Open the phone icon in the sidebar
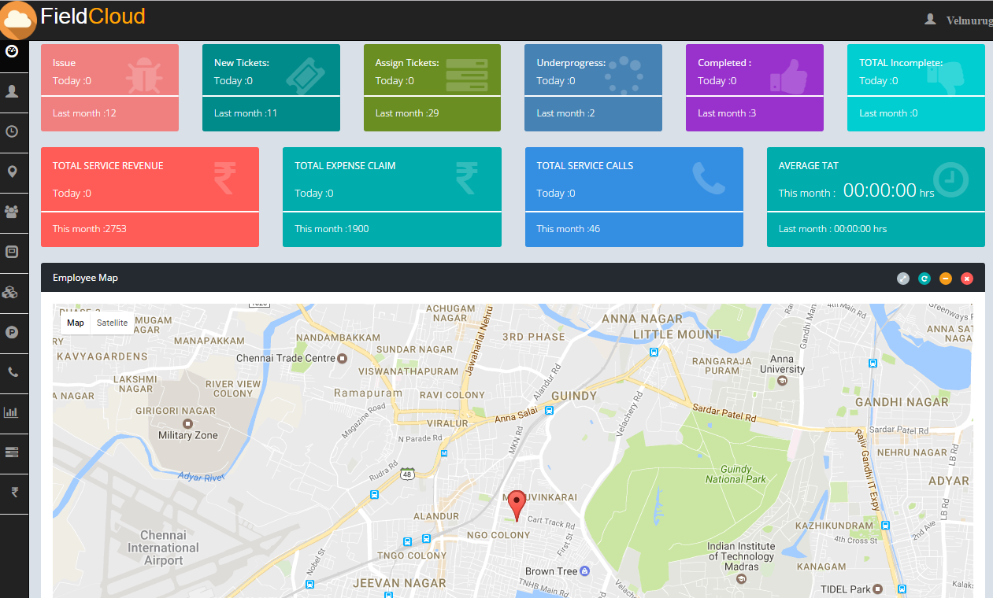993x598 pixels. (12, 372)
